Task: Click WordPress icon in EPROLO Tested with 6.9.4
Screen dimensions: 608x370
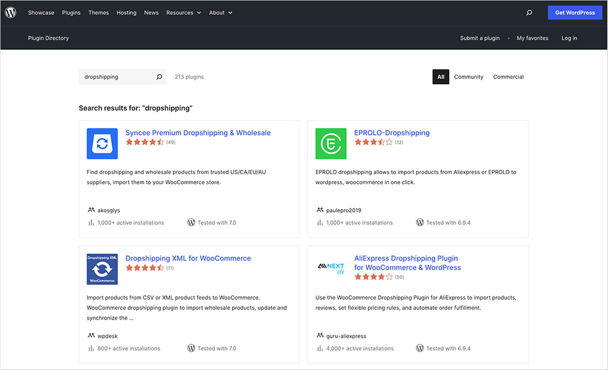Action: 420,222
